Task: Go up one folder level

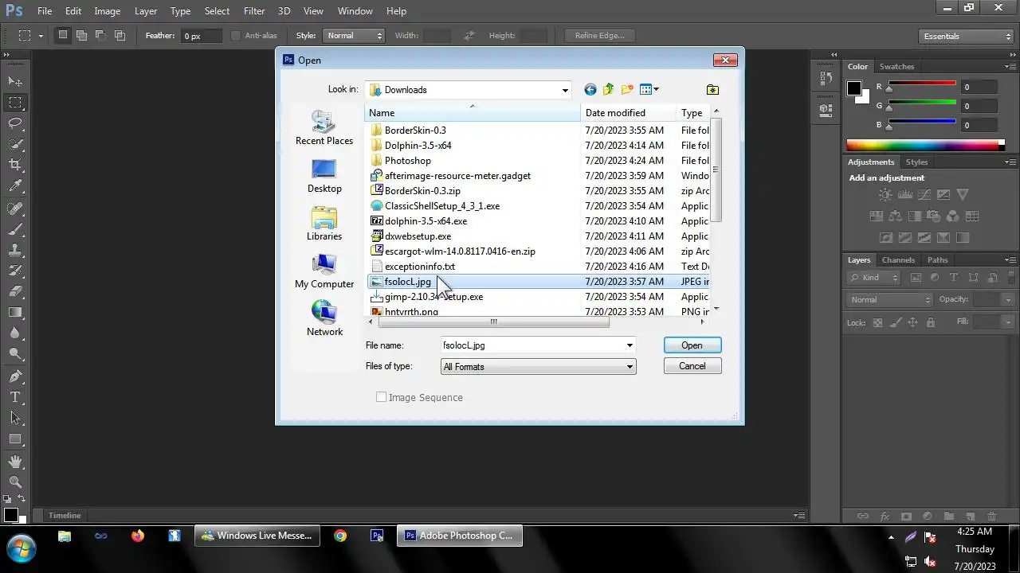Action: coord(608,90)
